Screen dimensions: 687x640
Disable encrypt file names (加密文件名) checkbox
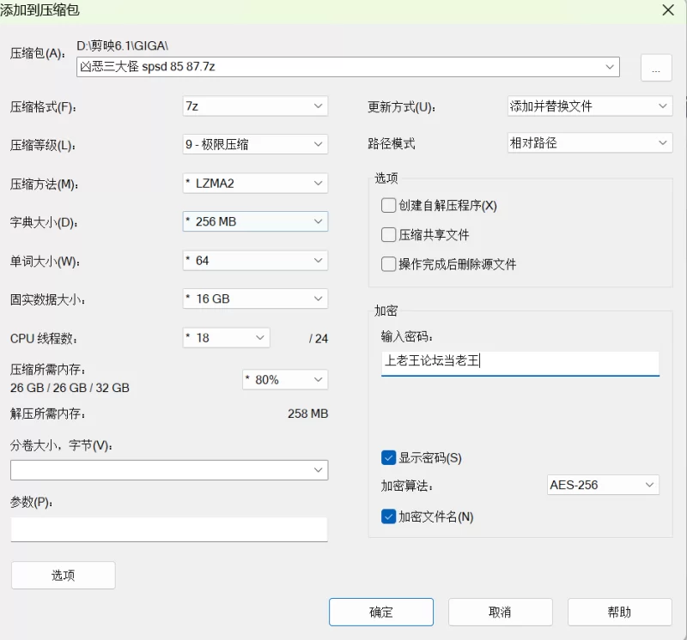coord(389,517)
